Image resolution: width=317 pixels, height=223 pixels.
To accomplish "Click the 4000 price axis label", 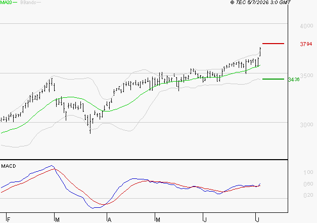I will click(306, 26).
